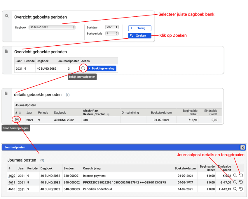248x199 pixels.
Task: Click the Boekstukdatum 04-09-2021 cell
Action: pyautogui.click(x=185, y=182)
